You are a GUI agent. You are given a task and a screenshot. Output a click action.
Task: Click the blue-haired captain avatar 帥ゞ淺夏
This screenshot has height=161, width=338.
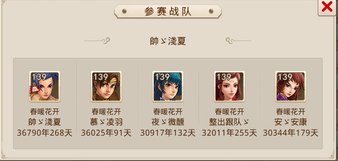(45, 86)
